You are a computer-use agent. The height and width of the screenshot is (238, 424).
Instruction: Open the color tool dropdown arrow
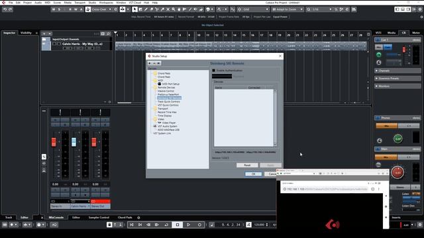212,9
